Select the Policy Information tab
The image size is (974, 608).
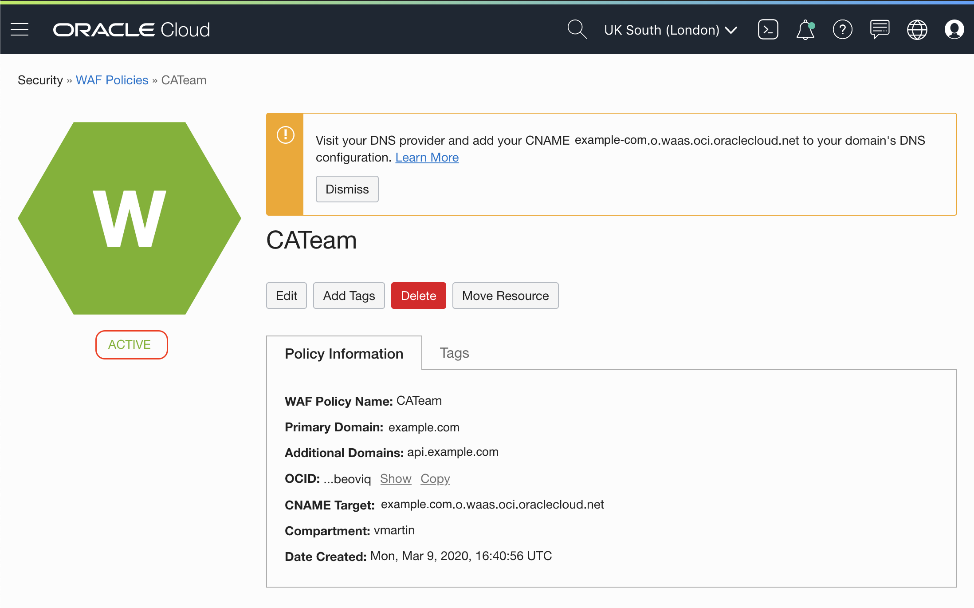pos(344,354)
